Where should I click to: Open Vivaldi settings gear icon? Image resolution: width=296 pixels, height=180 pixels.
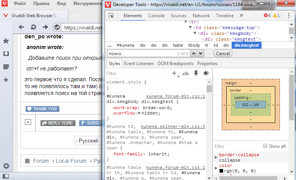pos(6,166)
